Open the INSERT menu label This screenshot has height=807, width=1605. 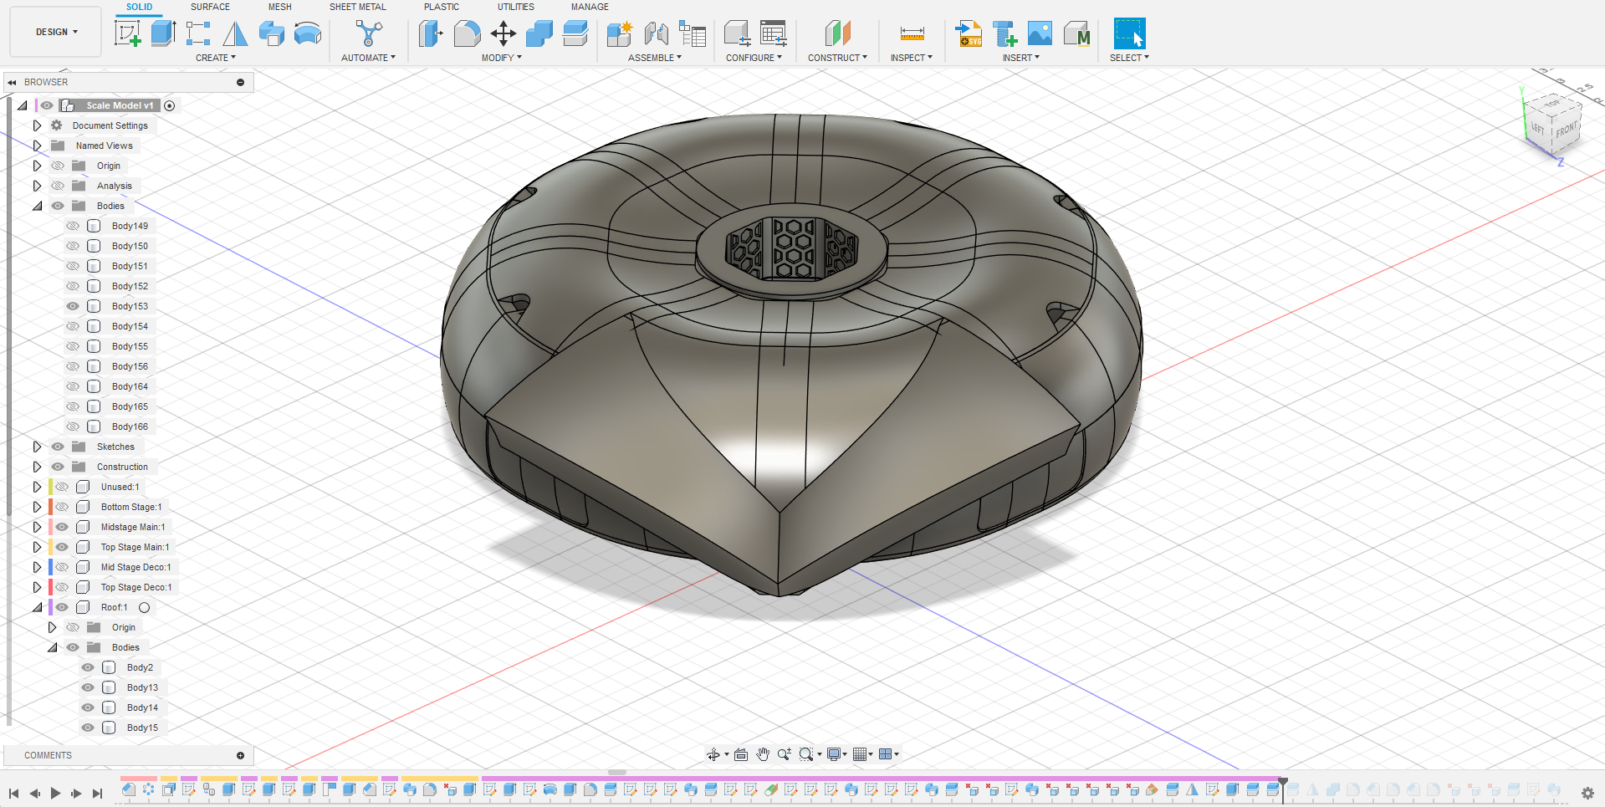click(1021, 58)
